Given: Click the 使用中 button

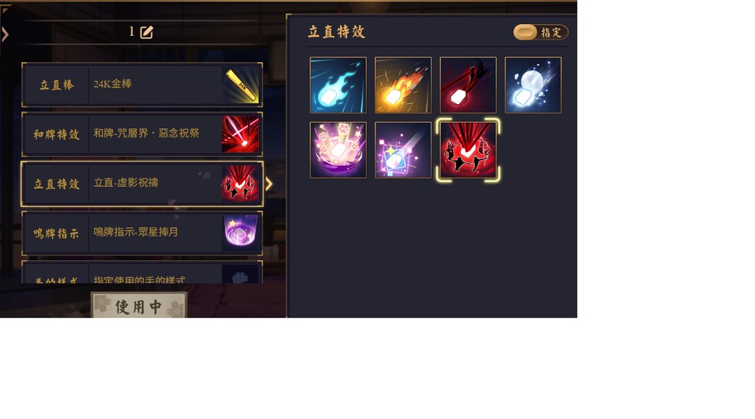Looking at the screenshot, I should point(138,305).
